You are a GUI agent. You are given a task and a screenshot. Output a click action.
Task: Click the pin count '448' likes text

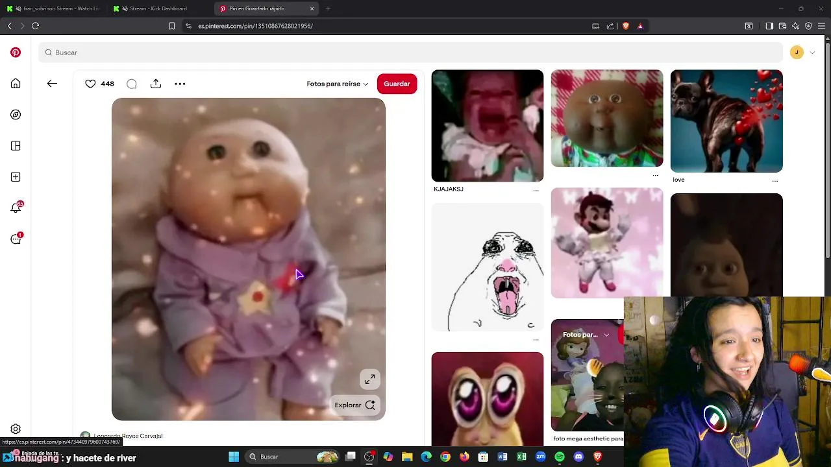tap(107, 84)
